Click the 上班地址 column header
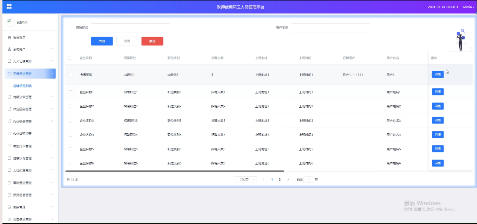Image resolution: width=477 pixels, height=224 pixels. click(261, 58)
